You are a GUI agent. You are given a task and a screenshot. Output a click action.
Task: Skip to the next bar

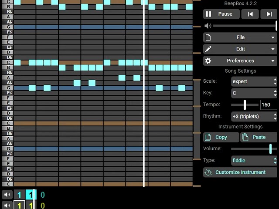point(269,14)
